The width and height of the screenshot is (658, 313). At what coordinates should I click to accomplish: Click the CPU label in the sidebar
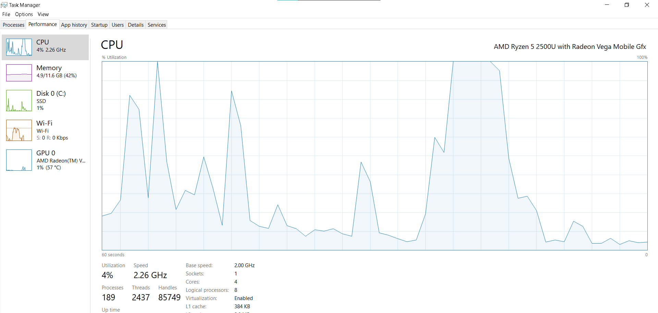[43, 42]
